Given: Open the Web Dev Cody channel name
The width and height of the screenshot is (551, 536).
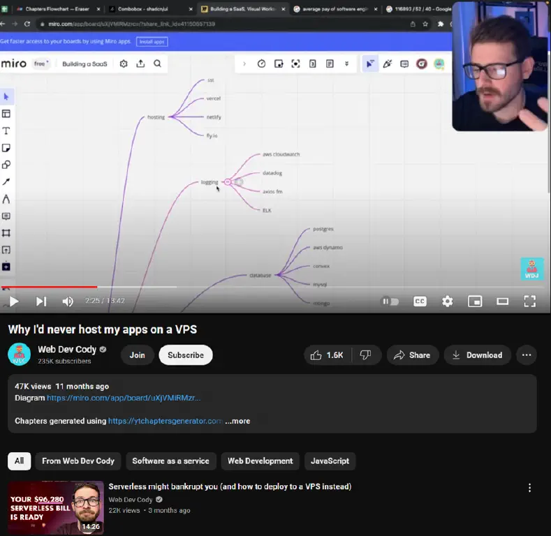Looking at the screenshot, I should pos(67,350).
